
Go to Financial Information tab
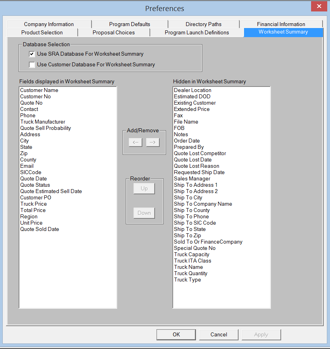[x=281, y=24]
